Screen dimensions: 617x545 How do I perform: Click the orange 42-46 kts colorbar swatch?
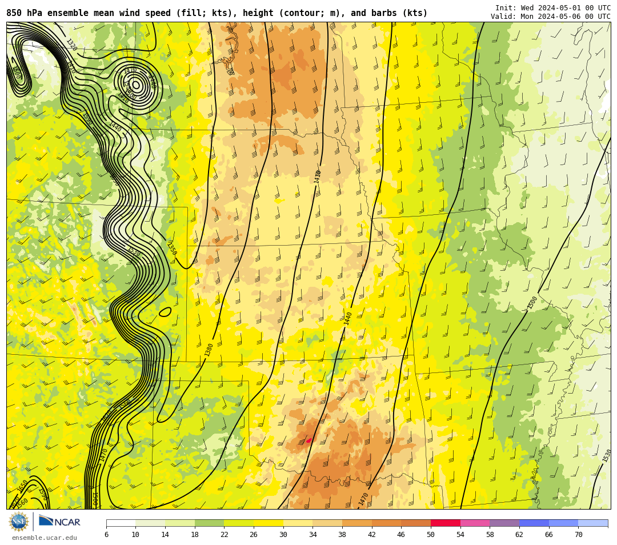tap(386, 523)
